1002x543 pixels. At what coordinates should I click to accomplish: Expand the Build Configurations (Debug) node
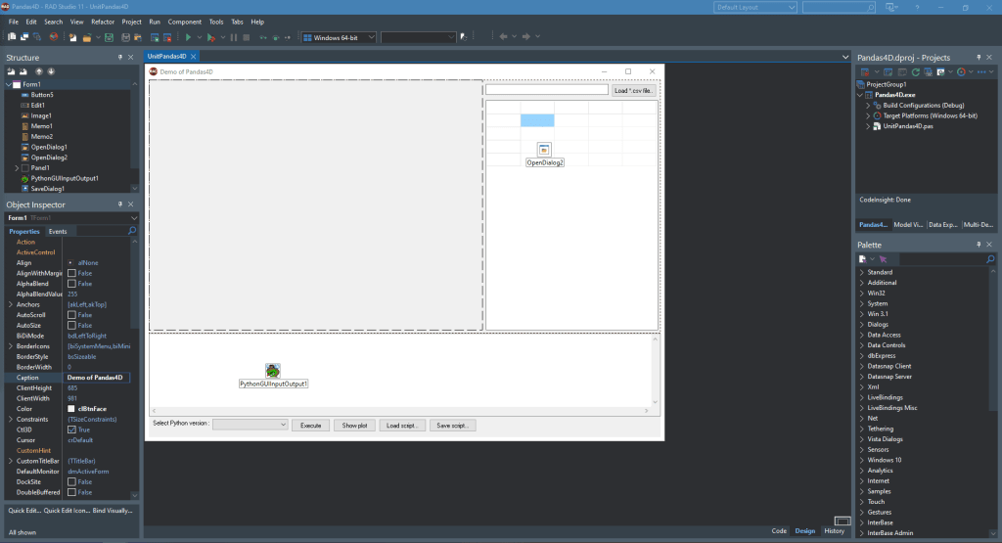click(868, 106)
